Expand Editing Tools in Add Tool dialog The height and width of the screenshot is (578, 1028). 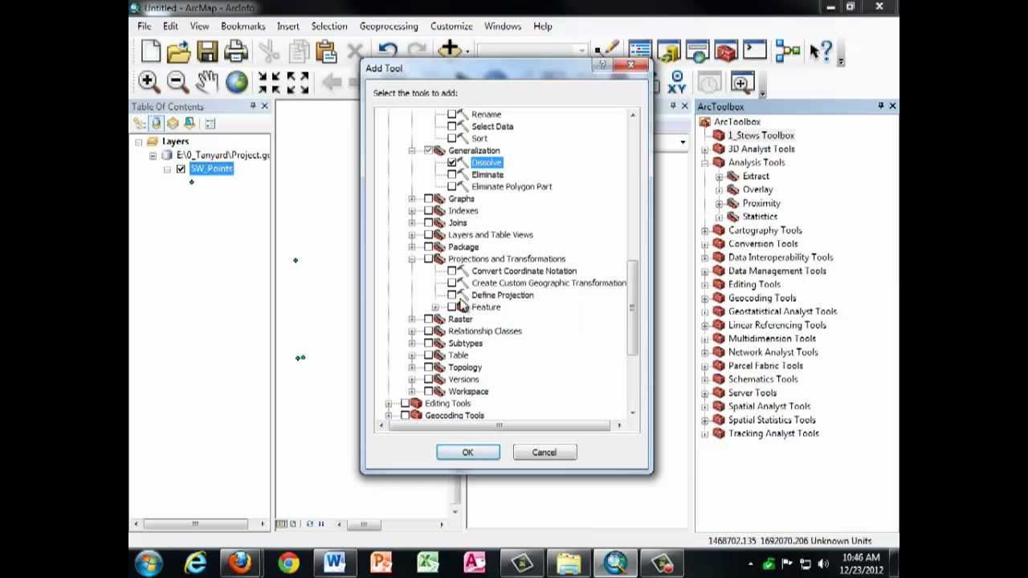389,403
